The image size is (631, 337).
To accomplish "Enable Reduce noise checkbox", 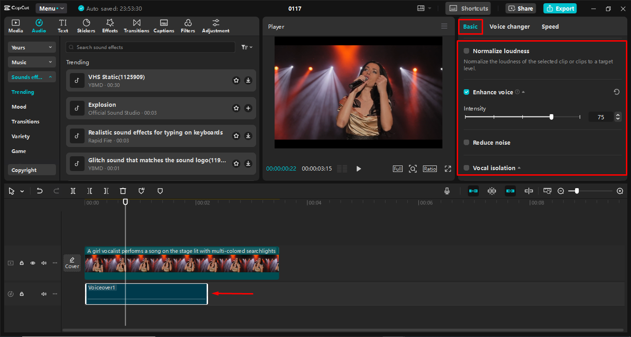I will [466, 142].
